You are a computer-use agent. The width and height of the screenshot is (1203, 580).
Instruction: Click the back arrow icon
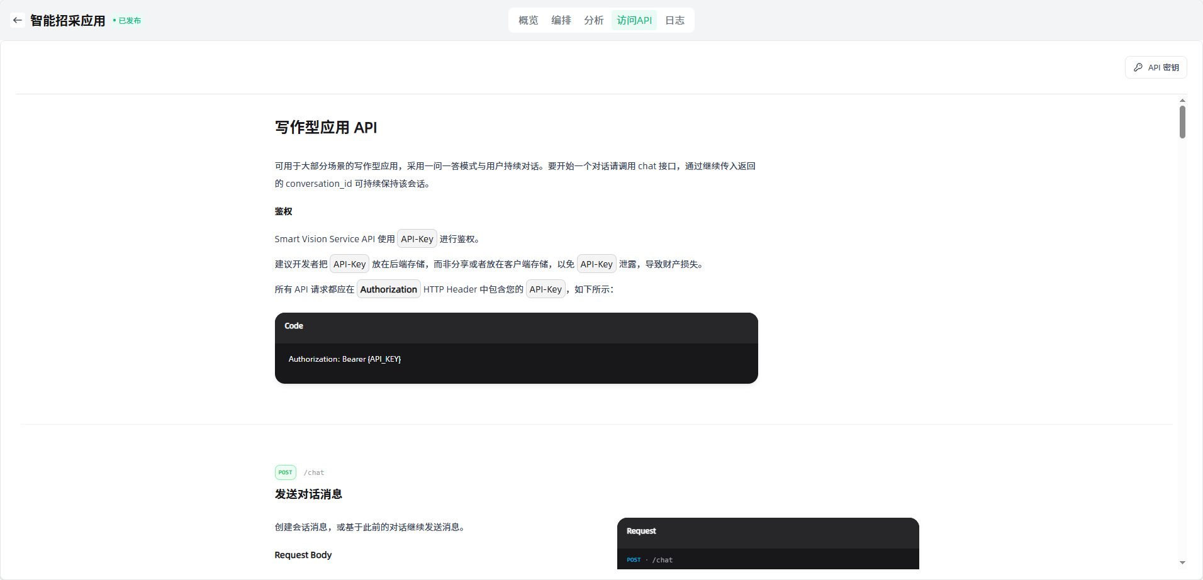(x=18, y=20)
